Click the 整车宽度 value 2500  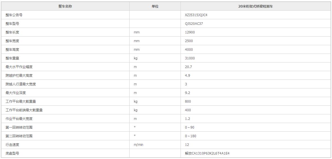(189, 41)
